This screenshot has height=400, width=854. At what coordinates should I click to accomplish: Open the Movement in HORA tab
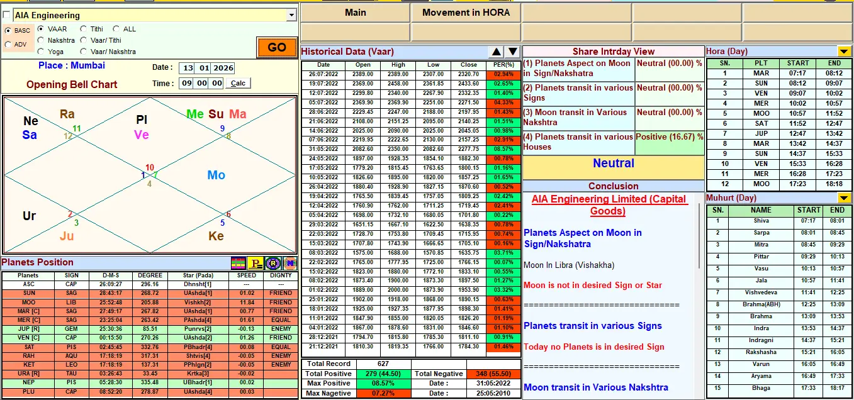click(x=466, y=13)
